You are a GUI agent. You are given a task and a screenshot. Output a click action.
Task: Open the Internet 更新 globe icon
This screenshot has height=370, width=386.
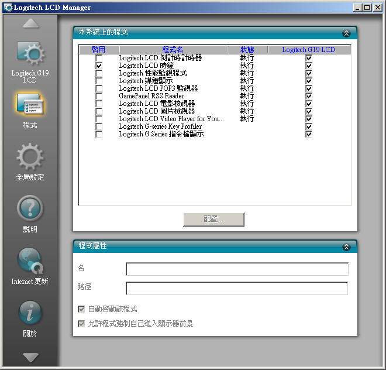[x=29, y=261]
